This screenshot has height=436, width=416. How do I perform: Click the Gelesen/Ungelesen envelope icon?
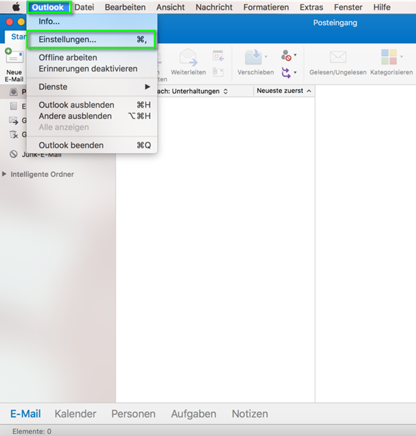(338, 57)
